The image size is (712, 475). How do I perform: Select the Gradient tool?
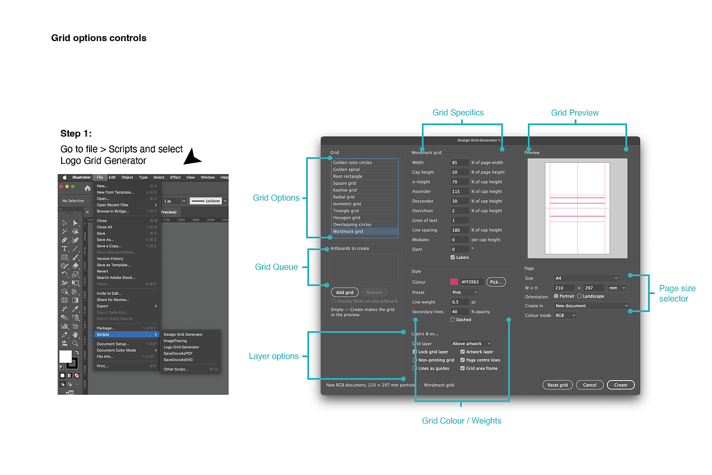[75, 300]
